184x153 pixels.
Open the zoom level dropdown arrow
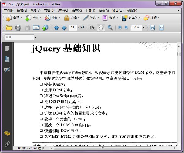[143, 28]
